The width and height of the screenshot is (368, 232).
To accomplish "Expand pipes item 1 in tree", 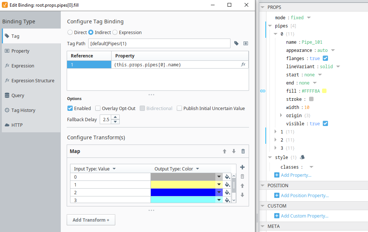I will click(x=275, y=132).
